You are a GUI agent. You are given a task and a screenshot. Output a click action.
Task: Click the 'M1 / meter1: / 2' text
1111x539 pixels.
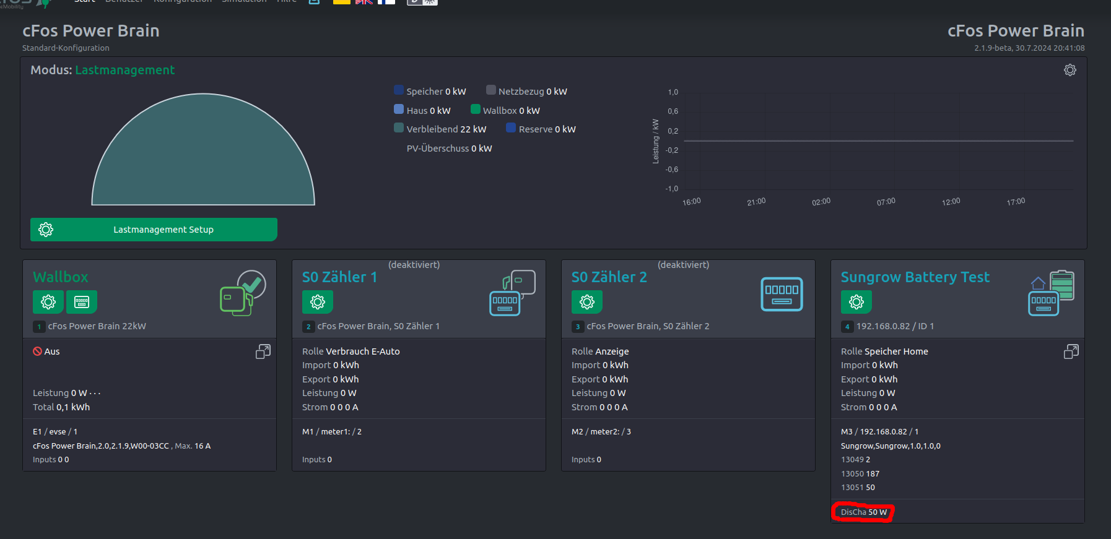tap(332, 432)
